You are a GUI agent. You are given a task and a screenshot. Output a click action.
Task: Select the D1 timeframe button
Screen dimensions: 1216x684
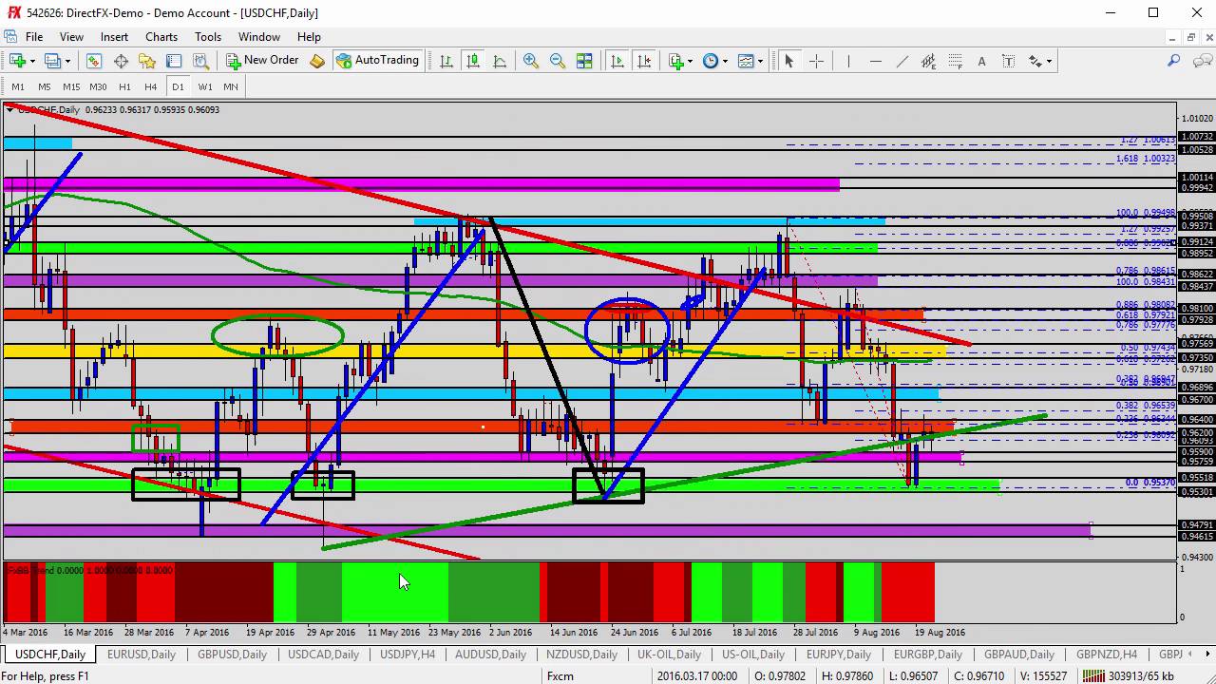(x=178, y=86)
